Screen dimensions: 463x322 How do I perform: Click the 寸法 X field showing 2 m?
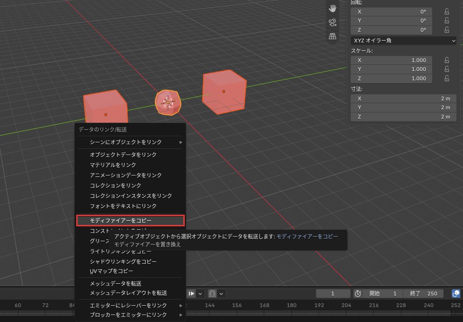pyautogui.click(x=403, y=98)
